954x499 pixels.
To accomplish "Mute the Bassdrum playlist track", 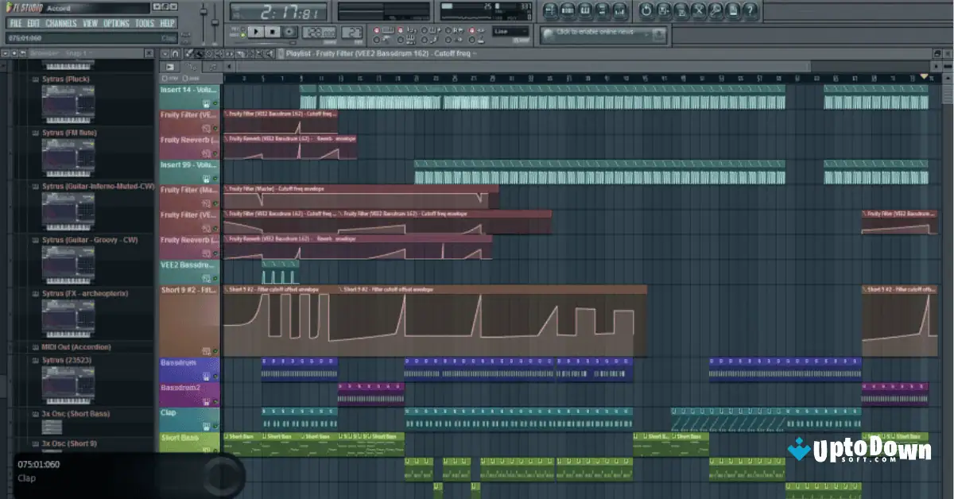I will [x=215, y=376].
